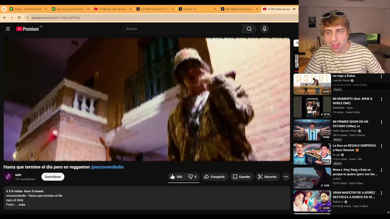Image resolution: width=390 pixels, height=219 pixels.
Task: Switch to MDZ Online en X tab
Action: click(x=155, y=9)
